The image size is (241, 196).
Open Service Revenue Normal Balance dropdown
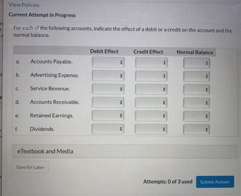pyautogui.click(x=196, y=90)
